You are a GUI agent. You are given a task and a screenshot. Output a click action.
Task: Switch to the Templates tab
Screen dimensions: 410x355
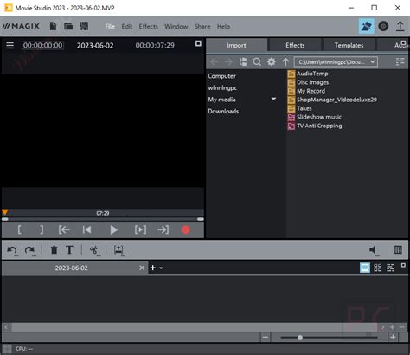[x=349, y=45]
